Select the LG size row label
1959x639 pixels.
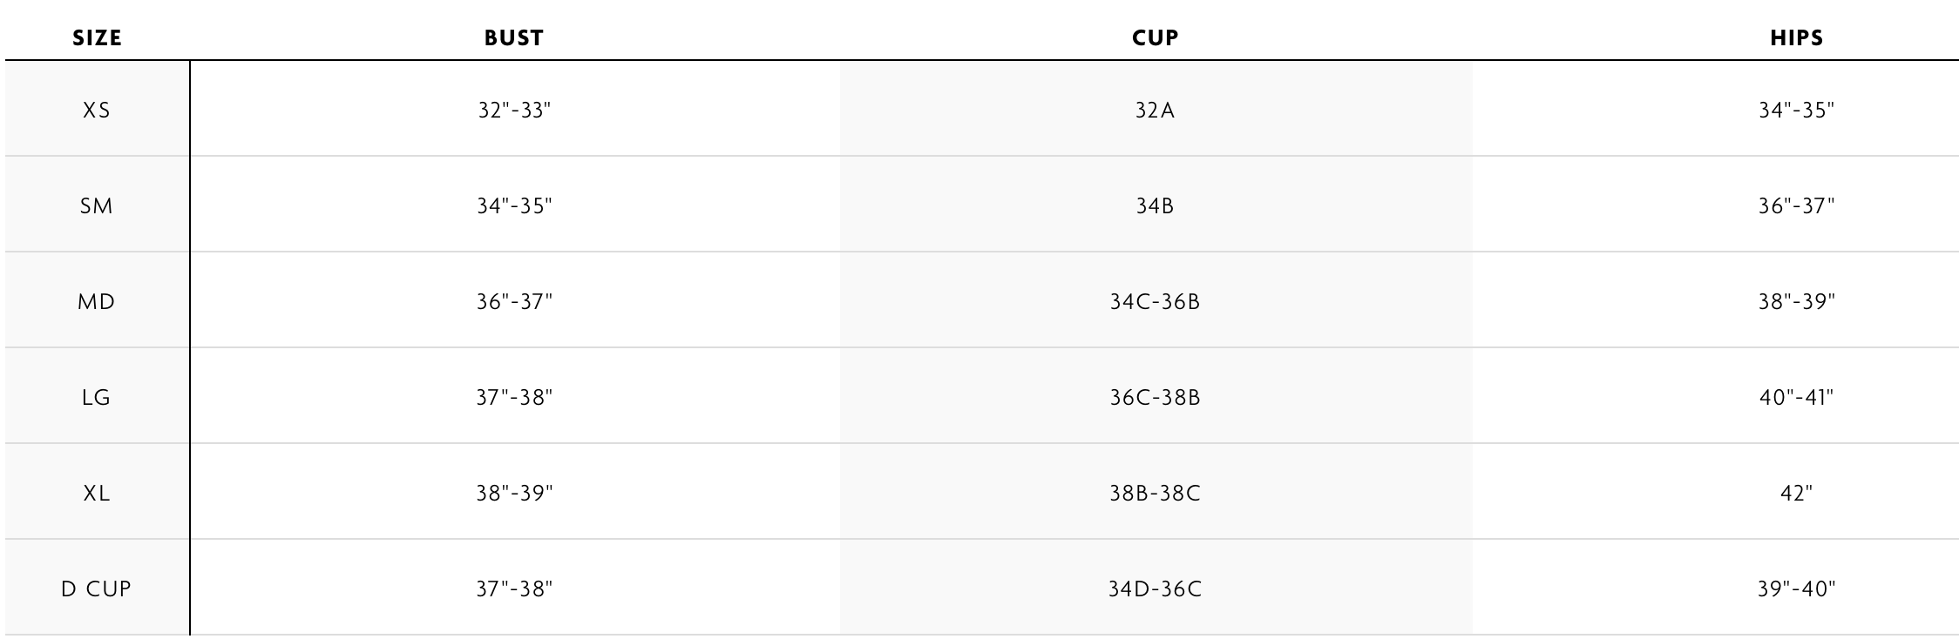coord(97,398)
